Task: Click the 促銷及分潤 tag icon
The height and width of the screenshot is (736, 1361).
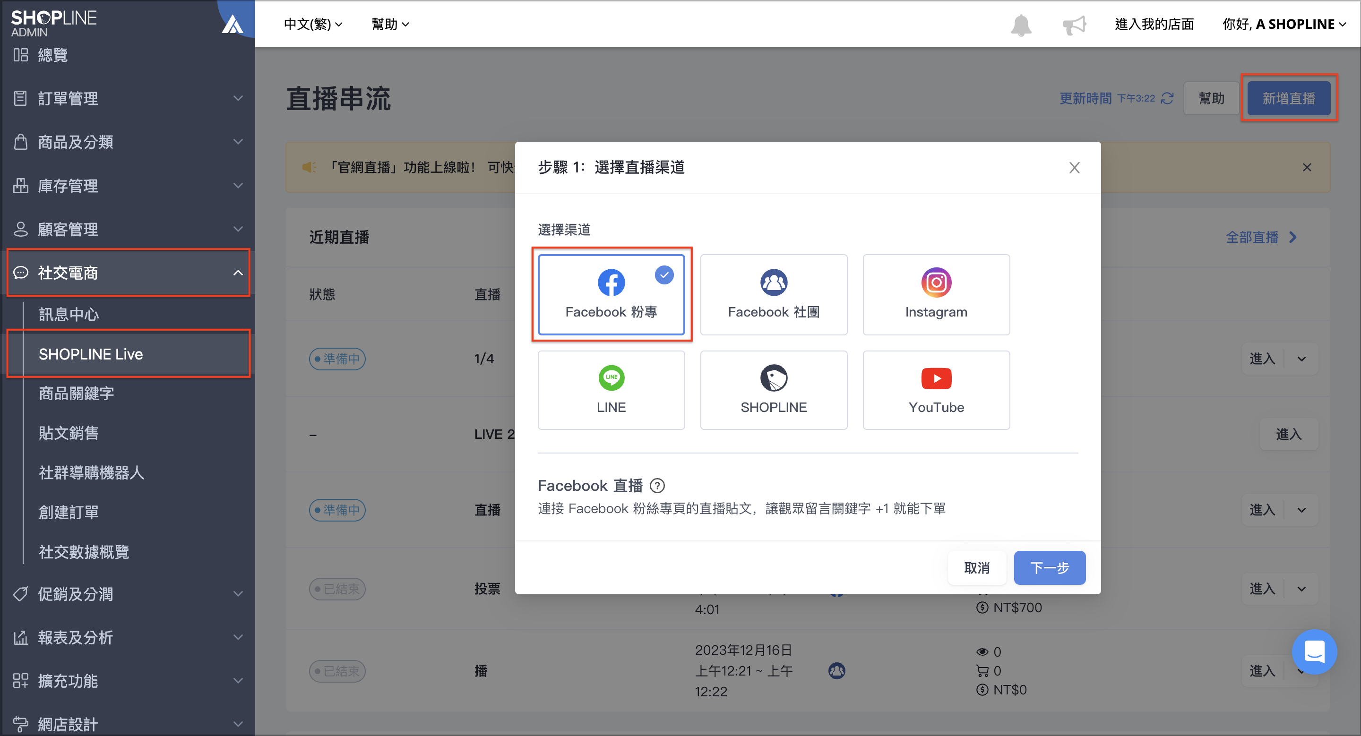Action: click(x=20, y=594)
